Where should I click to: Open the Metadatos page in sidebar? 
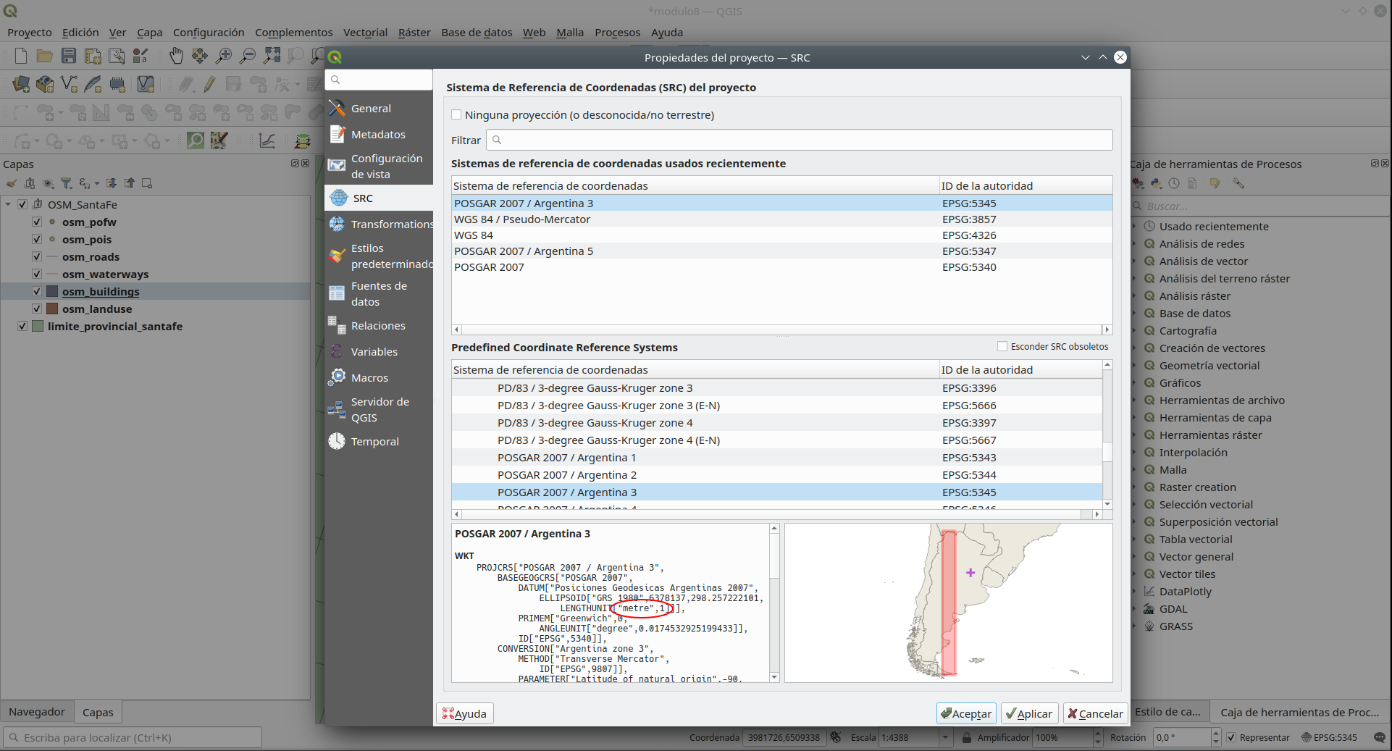click(x=378, y=134)
